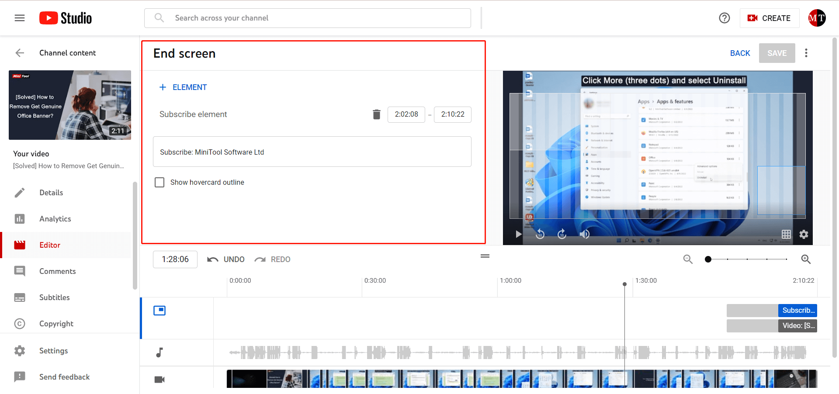Zoom in the timeline
This screenshot has height=394, width=839.
point(806,259)
